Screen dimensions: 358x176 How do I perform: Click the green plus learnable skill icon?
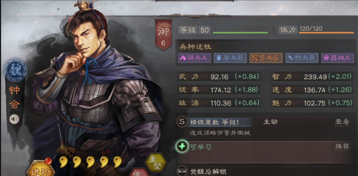click(x=182, y=146)
